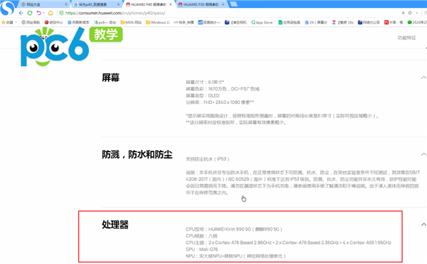Open the 游戏中心 bookmark
The height and width of the screenshot is (264, 427).
53,22
